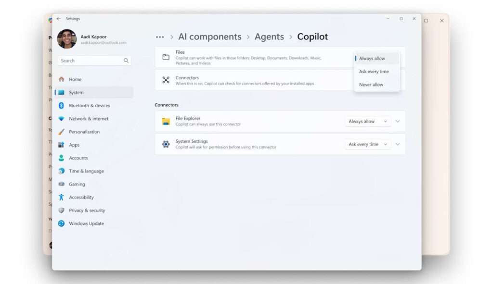493x284 pixels.
Task: Select the Accessibility icon
Action: 61,197
